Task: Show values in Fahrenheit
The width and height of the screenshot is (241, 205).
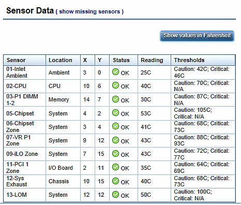Action: (x=197, y=36)
